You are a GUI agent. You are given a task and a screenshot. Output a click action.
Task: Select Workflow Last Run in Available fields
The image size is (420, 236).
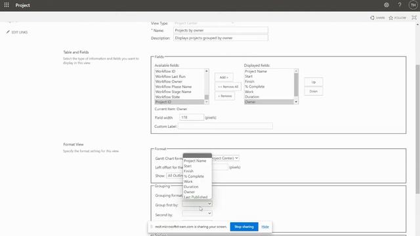tap(179, 76)
